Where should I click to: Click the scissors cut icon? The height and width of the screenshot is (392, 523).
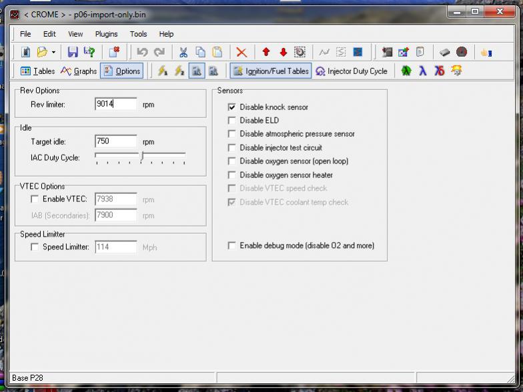(183, 52)
